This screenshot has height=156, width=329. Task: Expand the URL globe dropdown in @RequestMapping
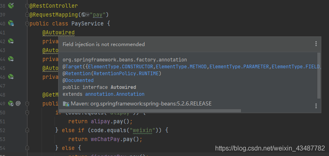coord(86,15)
